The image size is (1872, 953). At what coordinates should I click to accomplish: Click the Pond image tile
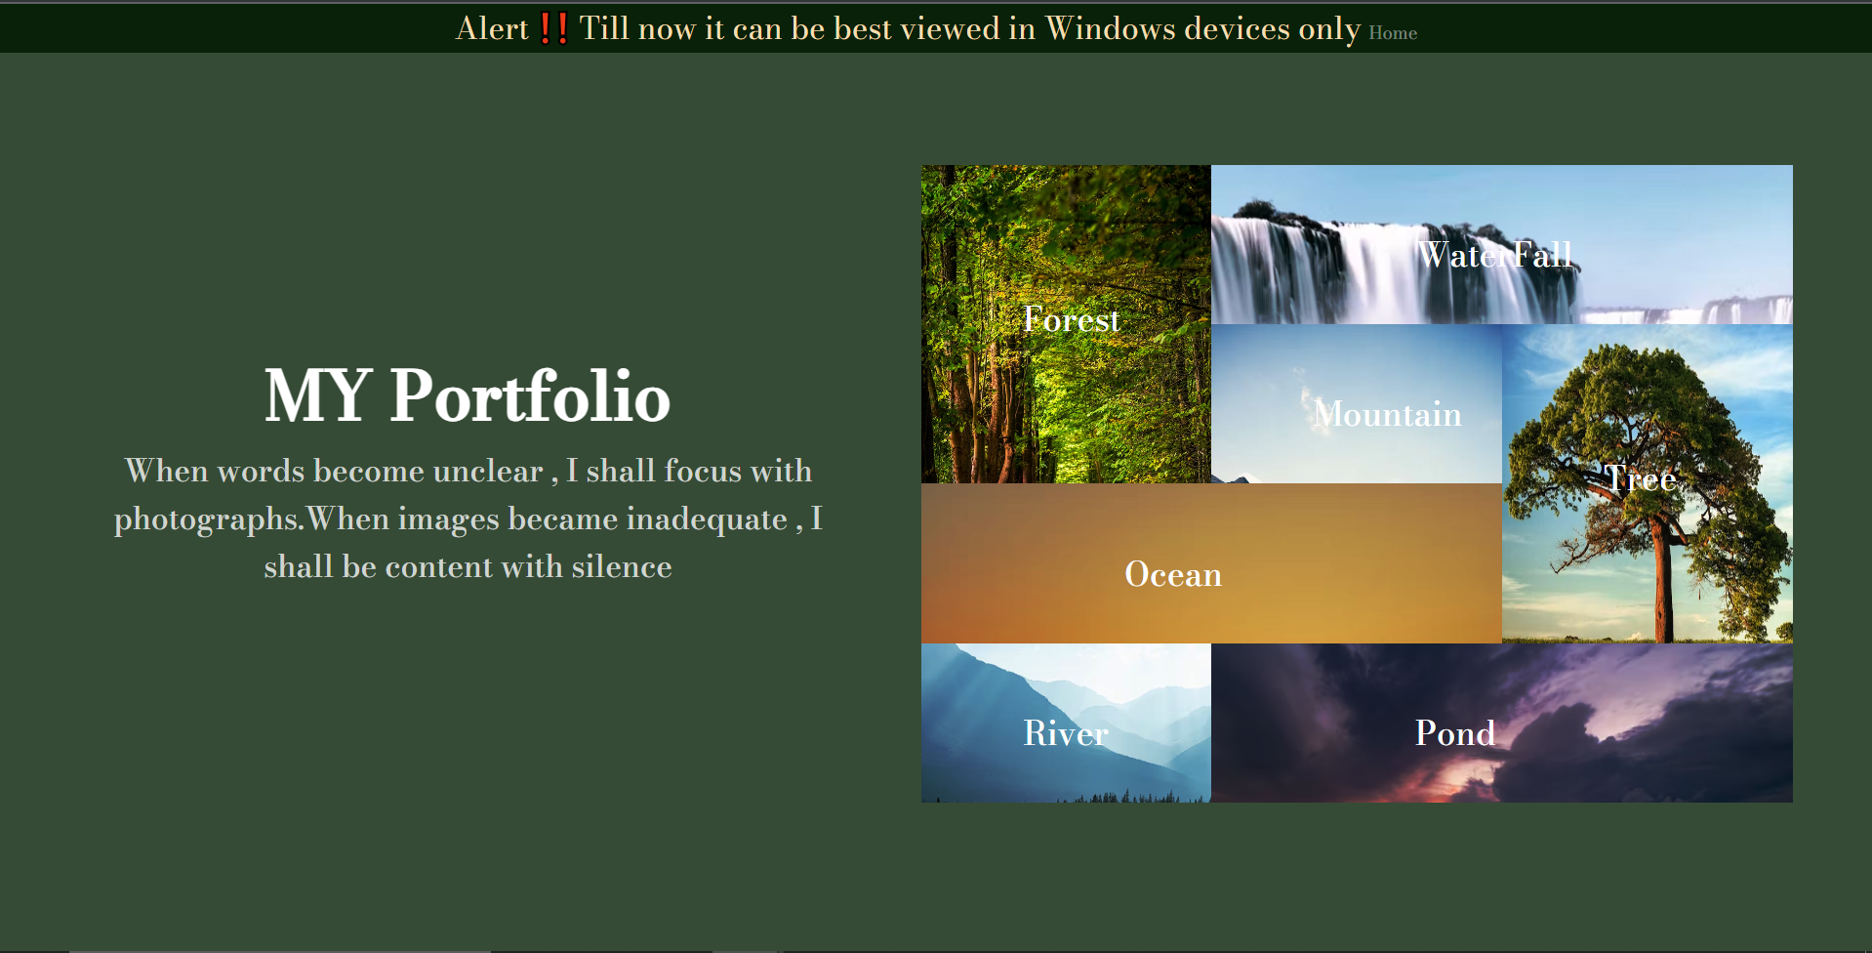coord(1501,723)
